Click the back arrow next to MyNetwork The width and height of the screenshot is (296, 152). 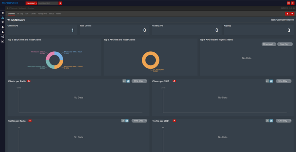[x=9, y=20]
